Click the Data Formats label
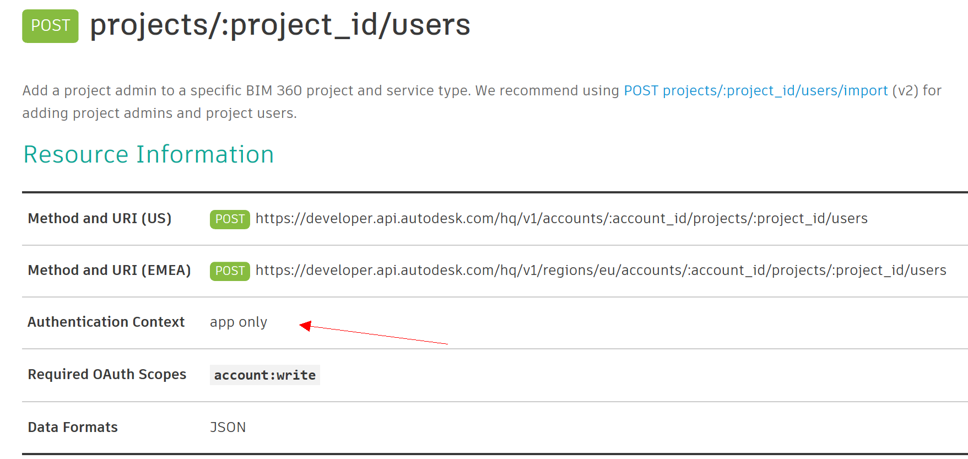The width and height of the screenshot is (968, 459). pos(73,428)
